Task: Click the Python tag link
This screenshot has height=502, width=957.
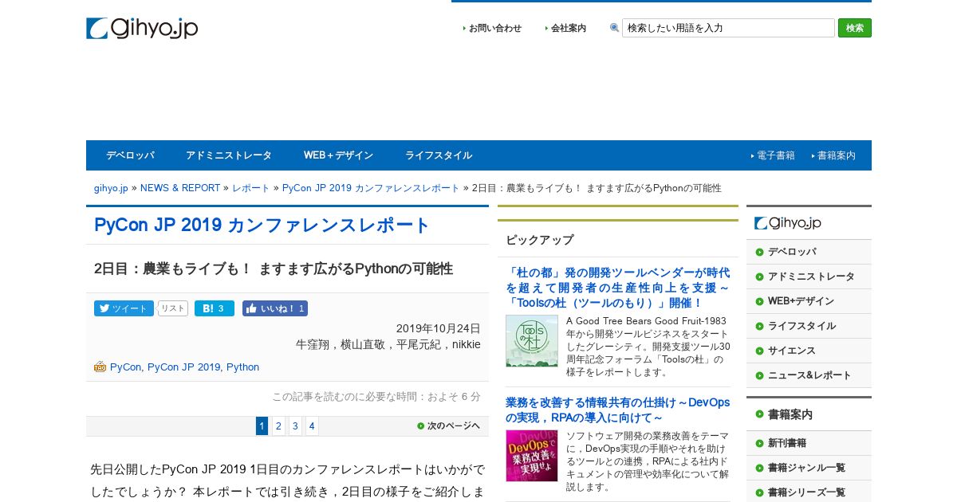Action: [x=242, y=367]
